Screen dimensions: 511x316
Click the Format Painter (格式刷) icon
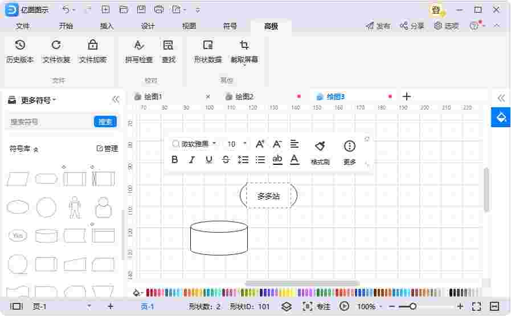coord(320,146)
